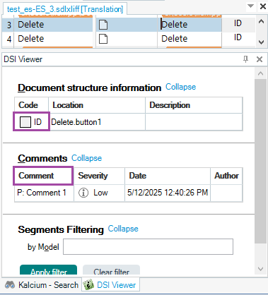Click the Comments heading
The image size is (268, 295).
42,158
